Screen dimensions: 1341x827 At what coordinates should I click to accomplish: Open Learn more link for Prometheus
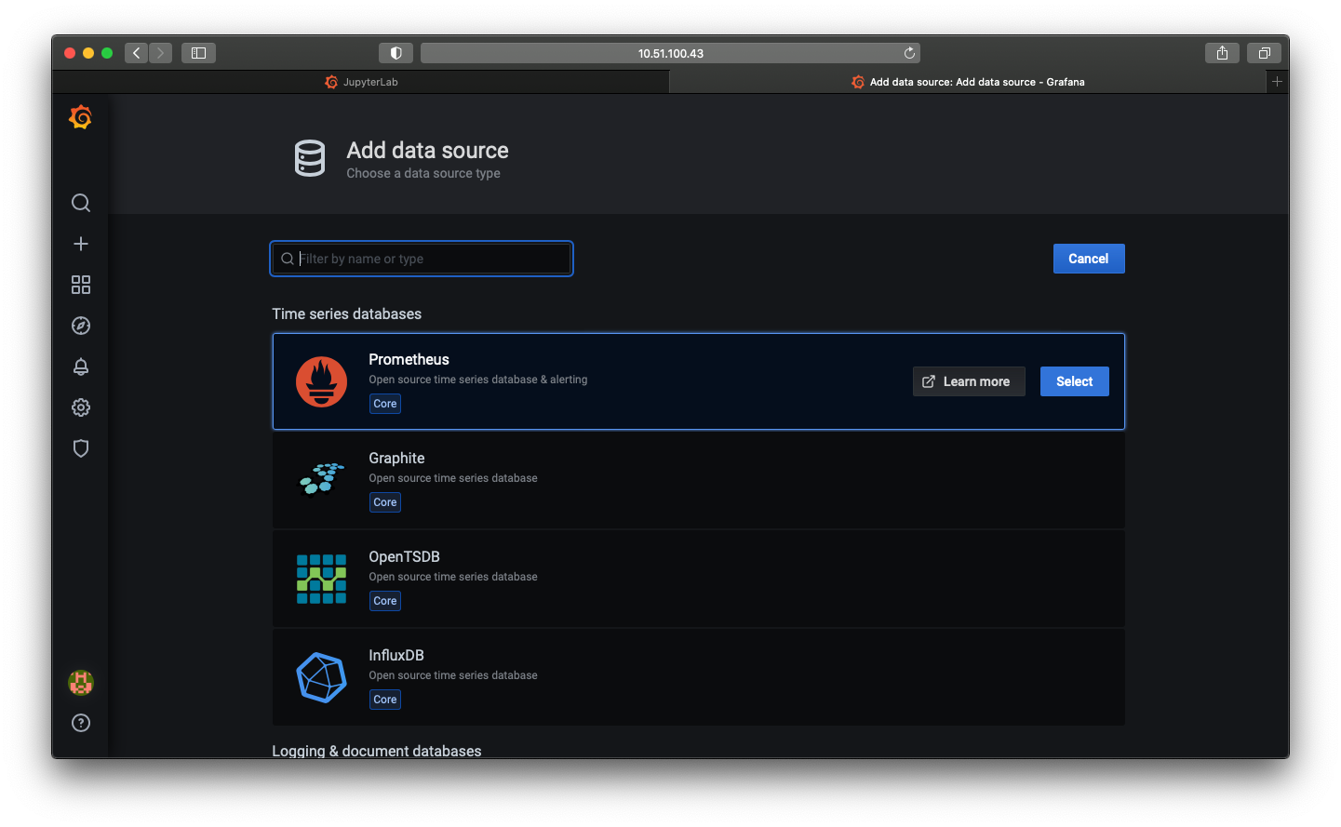[x=969, y=381]
